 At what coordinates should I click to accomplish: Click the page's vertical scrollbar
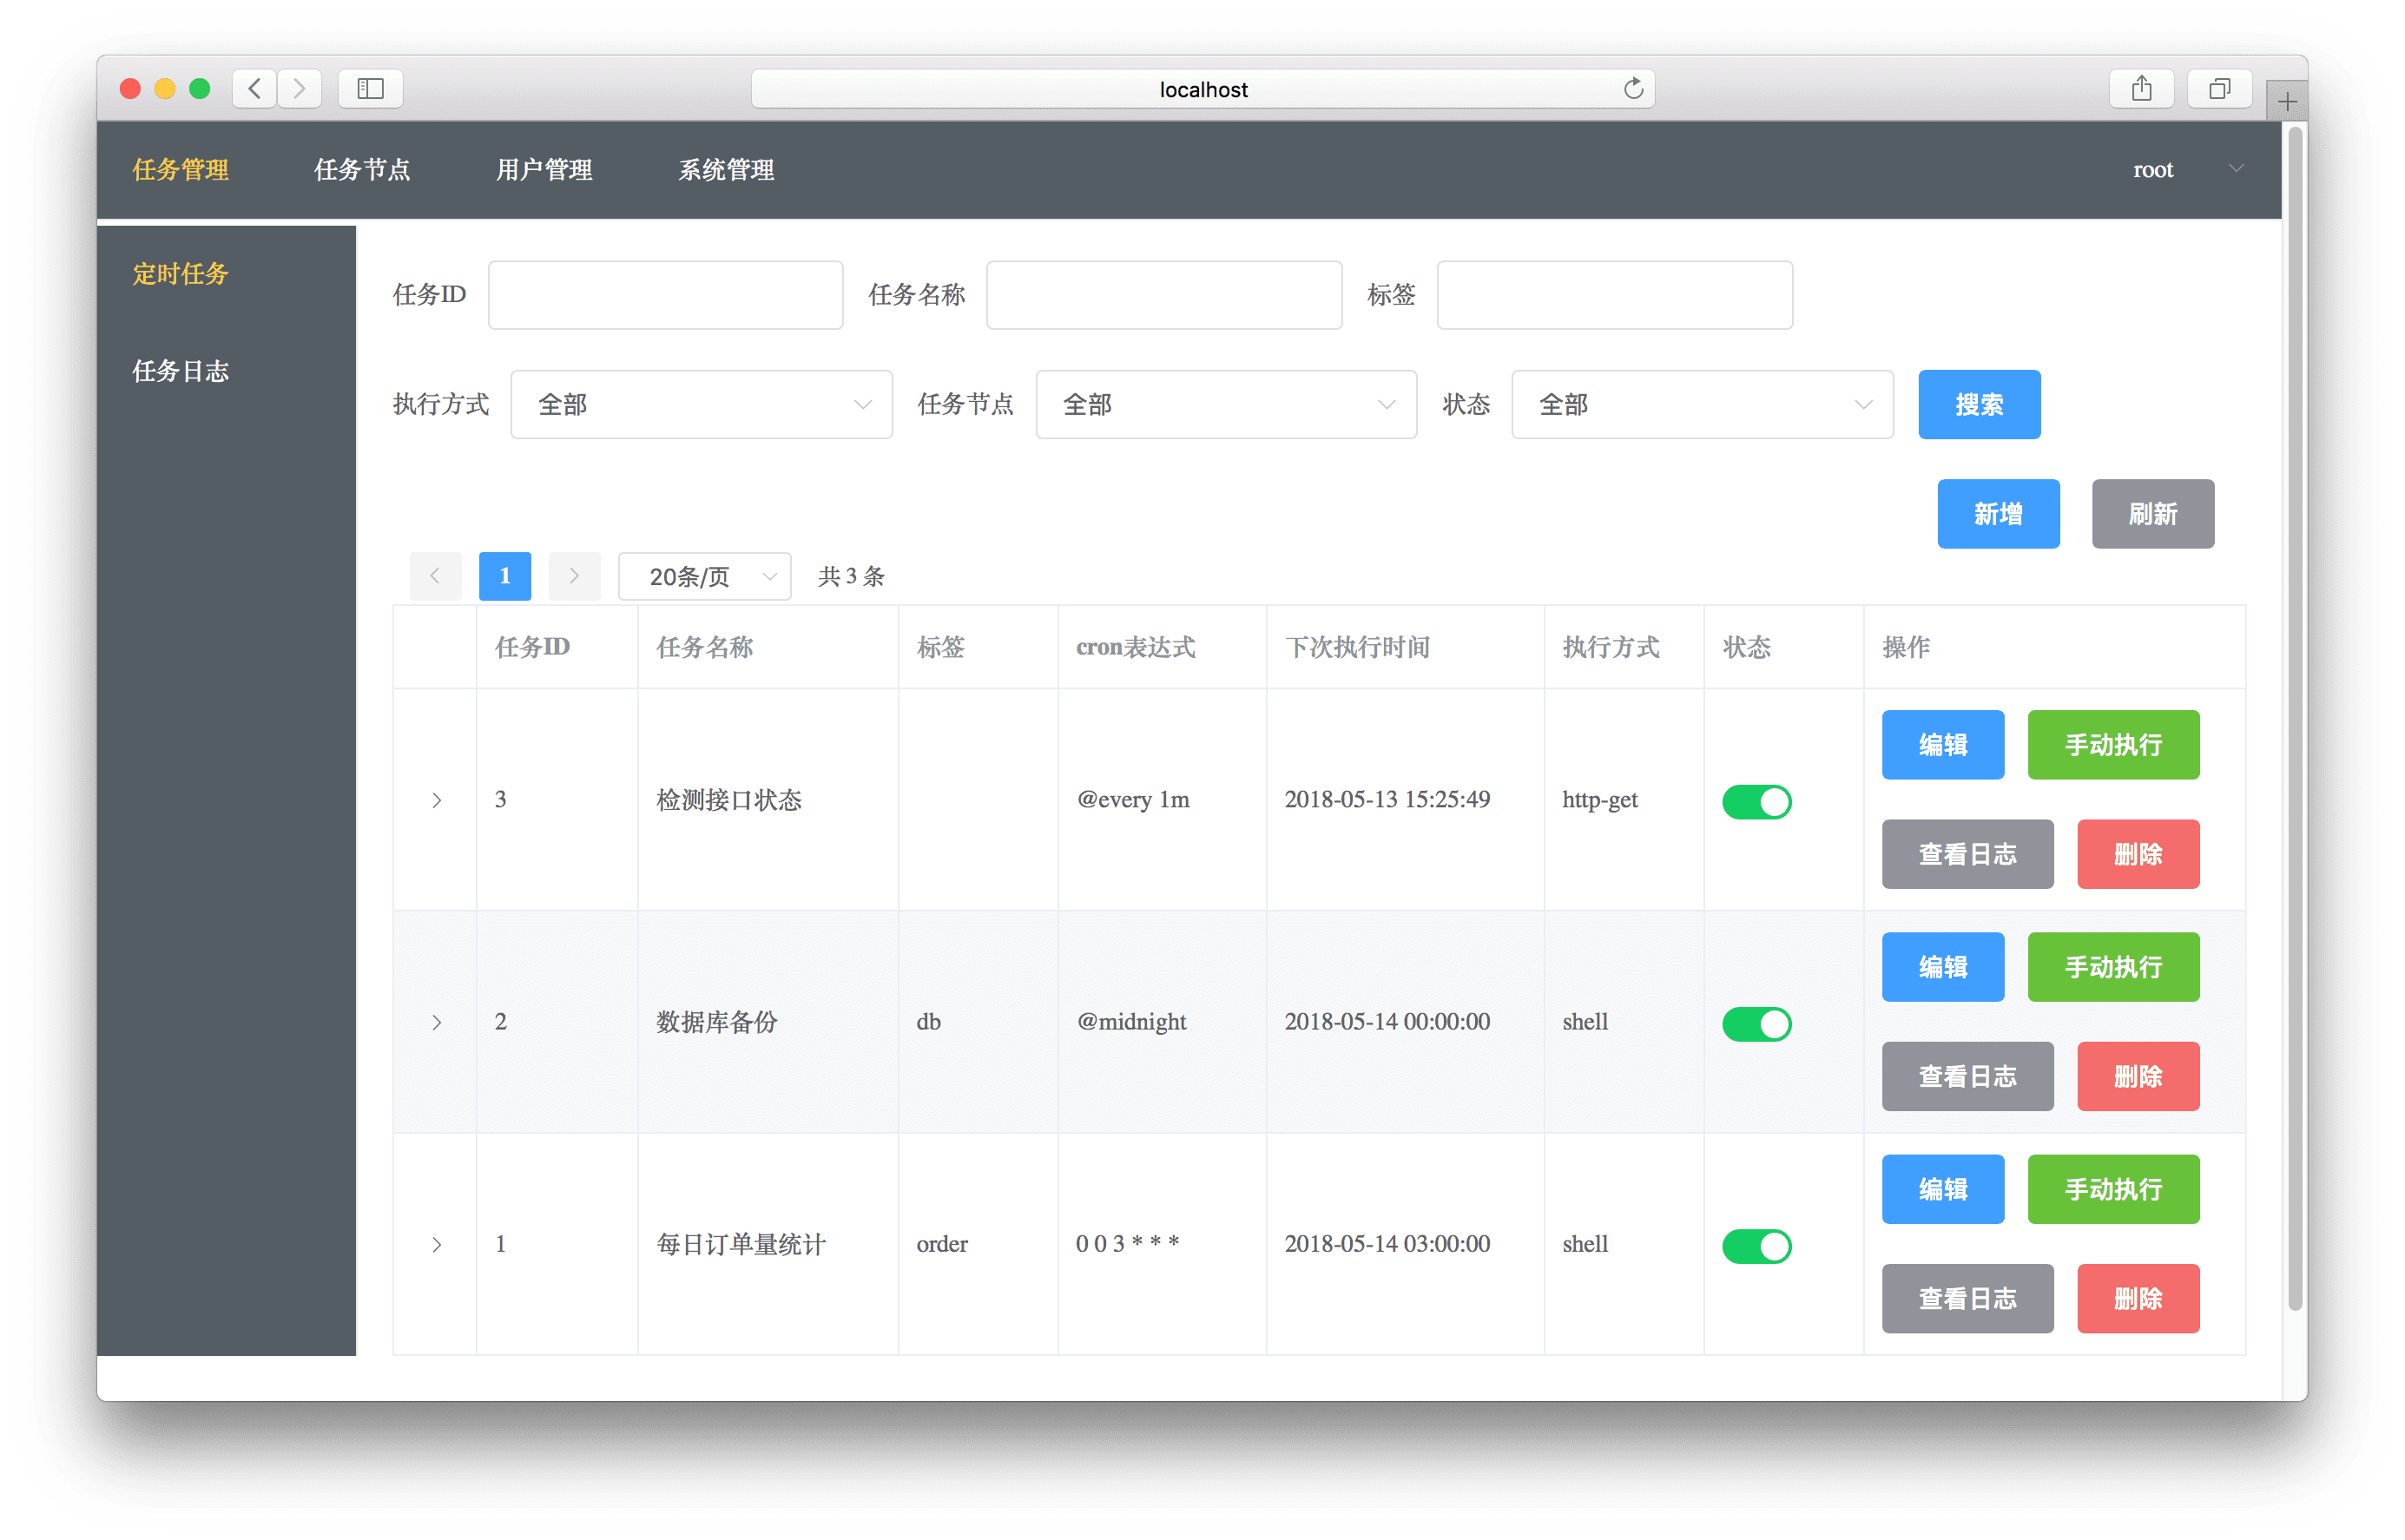2294,720
